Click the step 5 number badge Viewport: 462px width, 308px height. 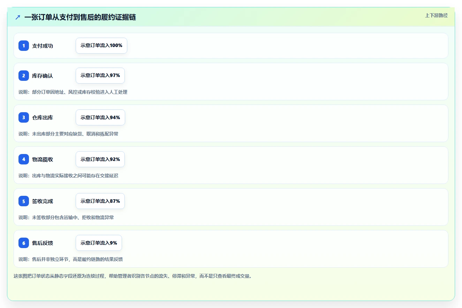point(24,201)
